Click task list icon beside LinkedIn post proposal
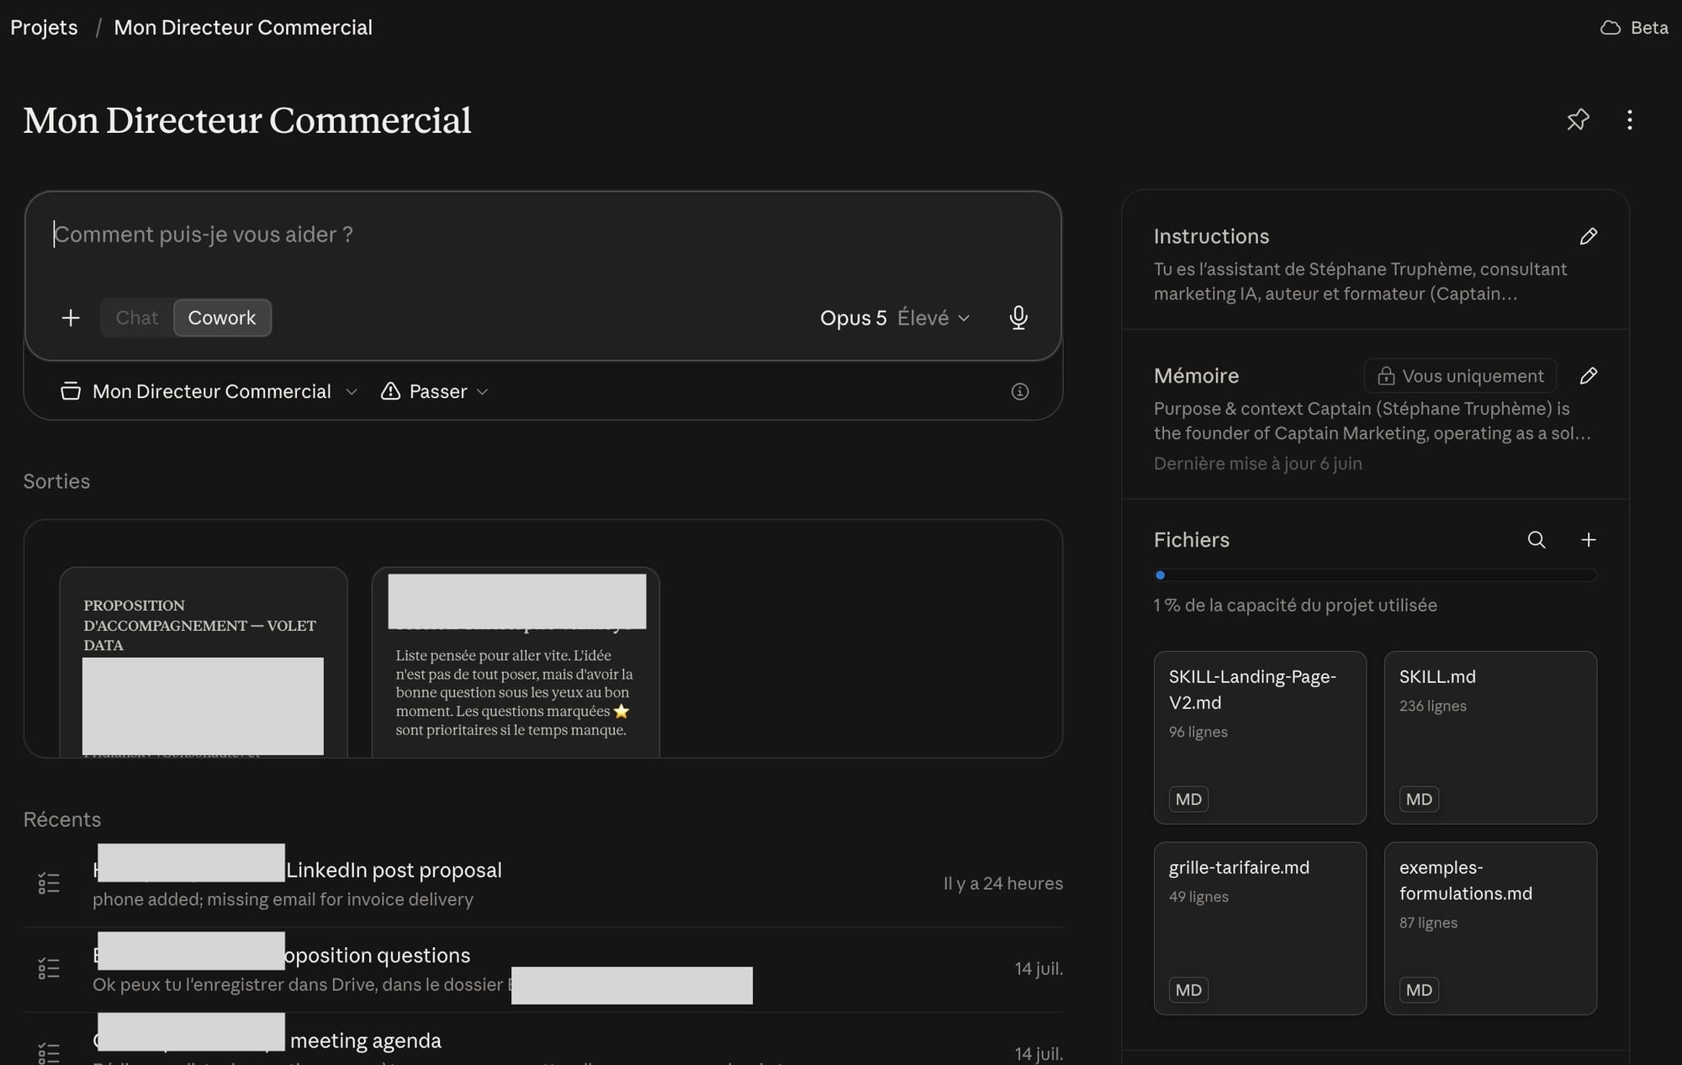The width and height of the screenshot is (1682, 1065). (x=49, y=883)
